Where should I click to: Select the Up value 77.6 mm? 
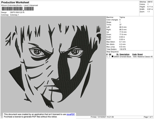pyautogui.click(x=123, y=32)
